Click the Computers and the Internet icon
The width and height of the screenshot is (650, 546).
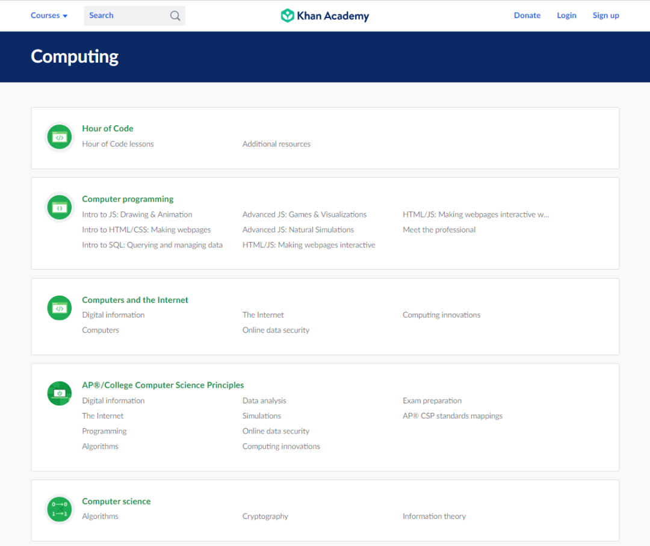[x=59, y=308]
